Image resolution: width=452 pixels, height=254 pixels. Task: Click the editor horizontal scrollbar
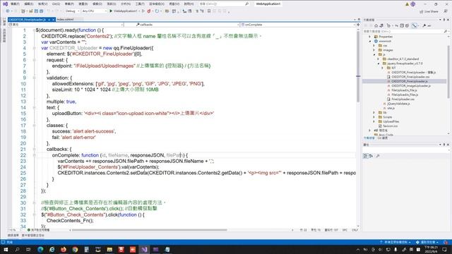(149, 230)
